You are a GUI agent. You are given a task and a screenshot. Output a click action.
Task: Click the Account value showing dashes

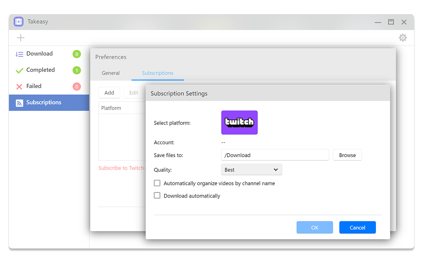click(x=223, y=143)
